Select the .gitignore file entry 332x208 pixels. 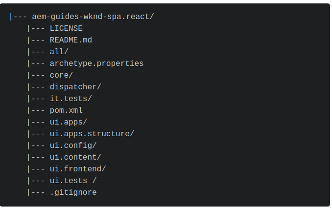point(73,192)
